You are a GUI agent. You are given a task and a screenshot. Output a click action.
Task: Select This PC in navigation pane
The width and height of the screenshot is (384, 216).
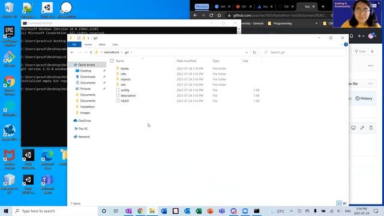point(83,128)
